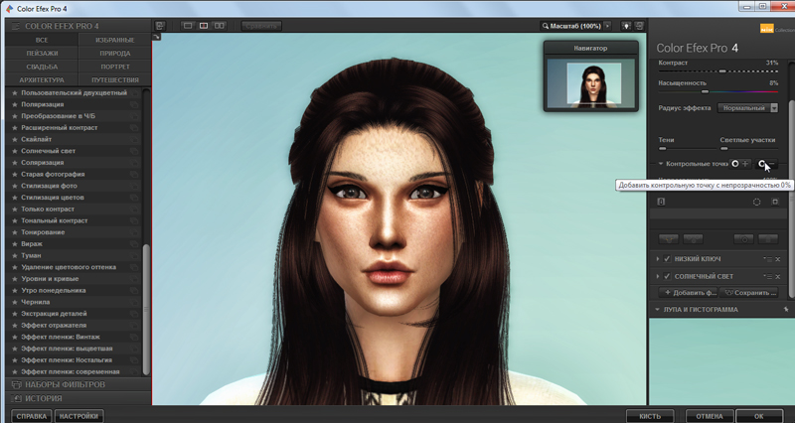The image size is (795, 423).
Task: Select the АРХИТЕКТУРА category tab
Action: point(42,80)
